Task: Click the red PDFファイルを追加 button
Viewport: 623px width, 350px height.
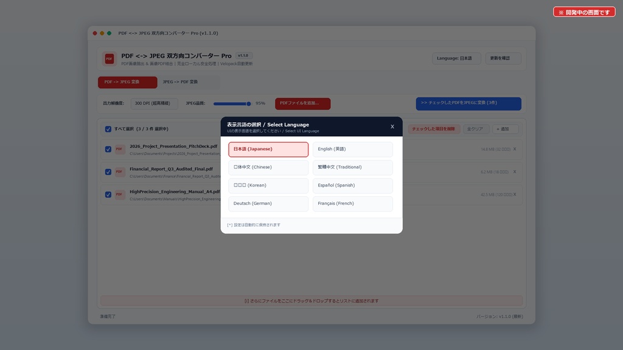Action: [x=303, y=103]
